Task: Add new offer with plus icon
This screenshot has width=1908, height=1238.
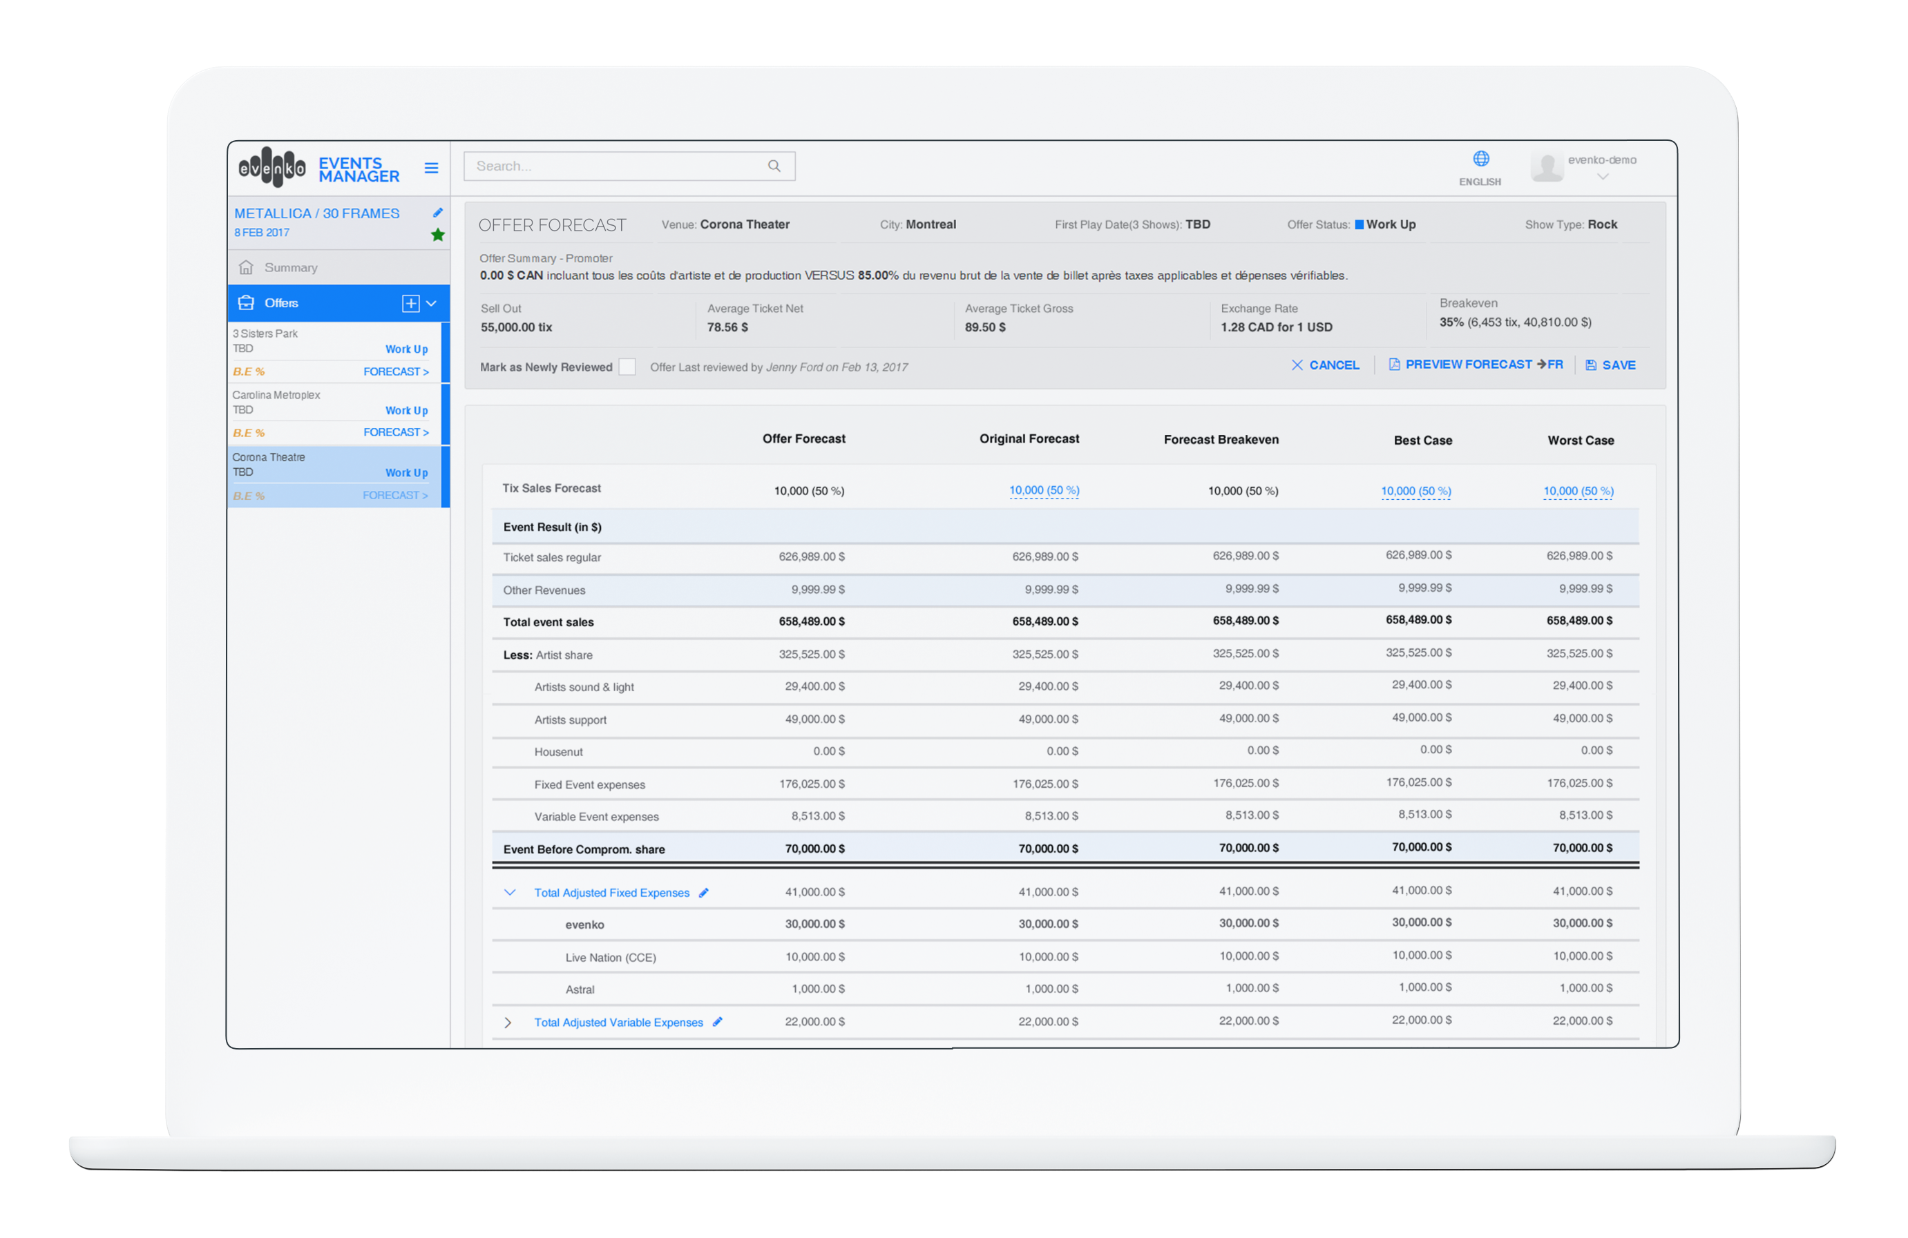Action: tap(410, 303)
